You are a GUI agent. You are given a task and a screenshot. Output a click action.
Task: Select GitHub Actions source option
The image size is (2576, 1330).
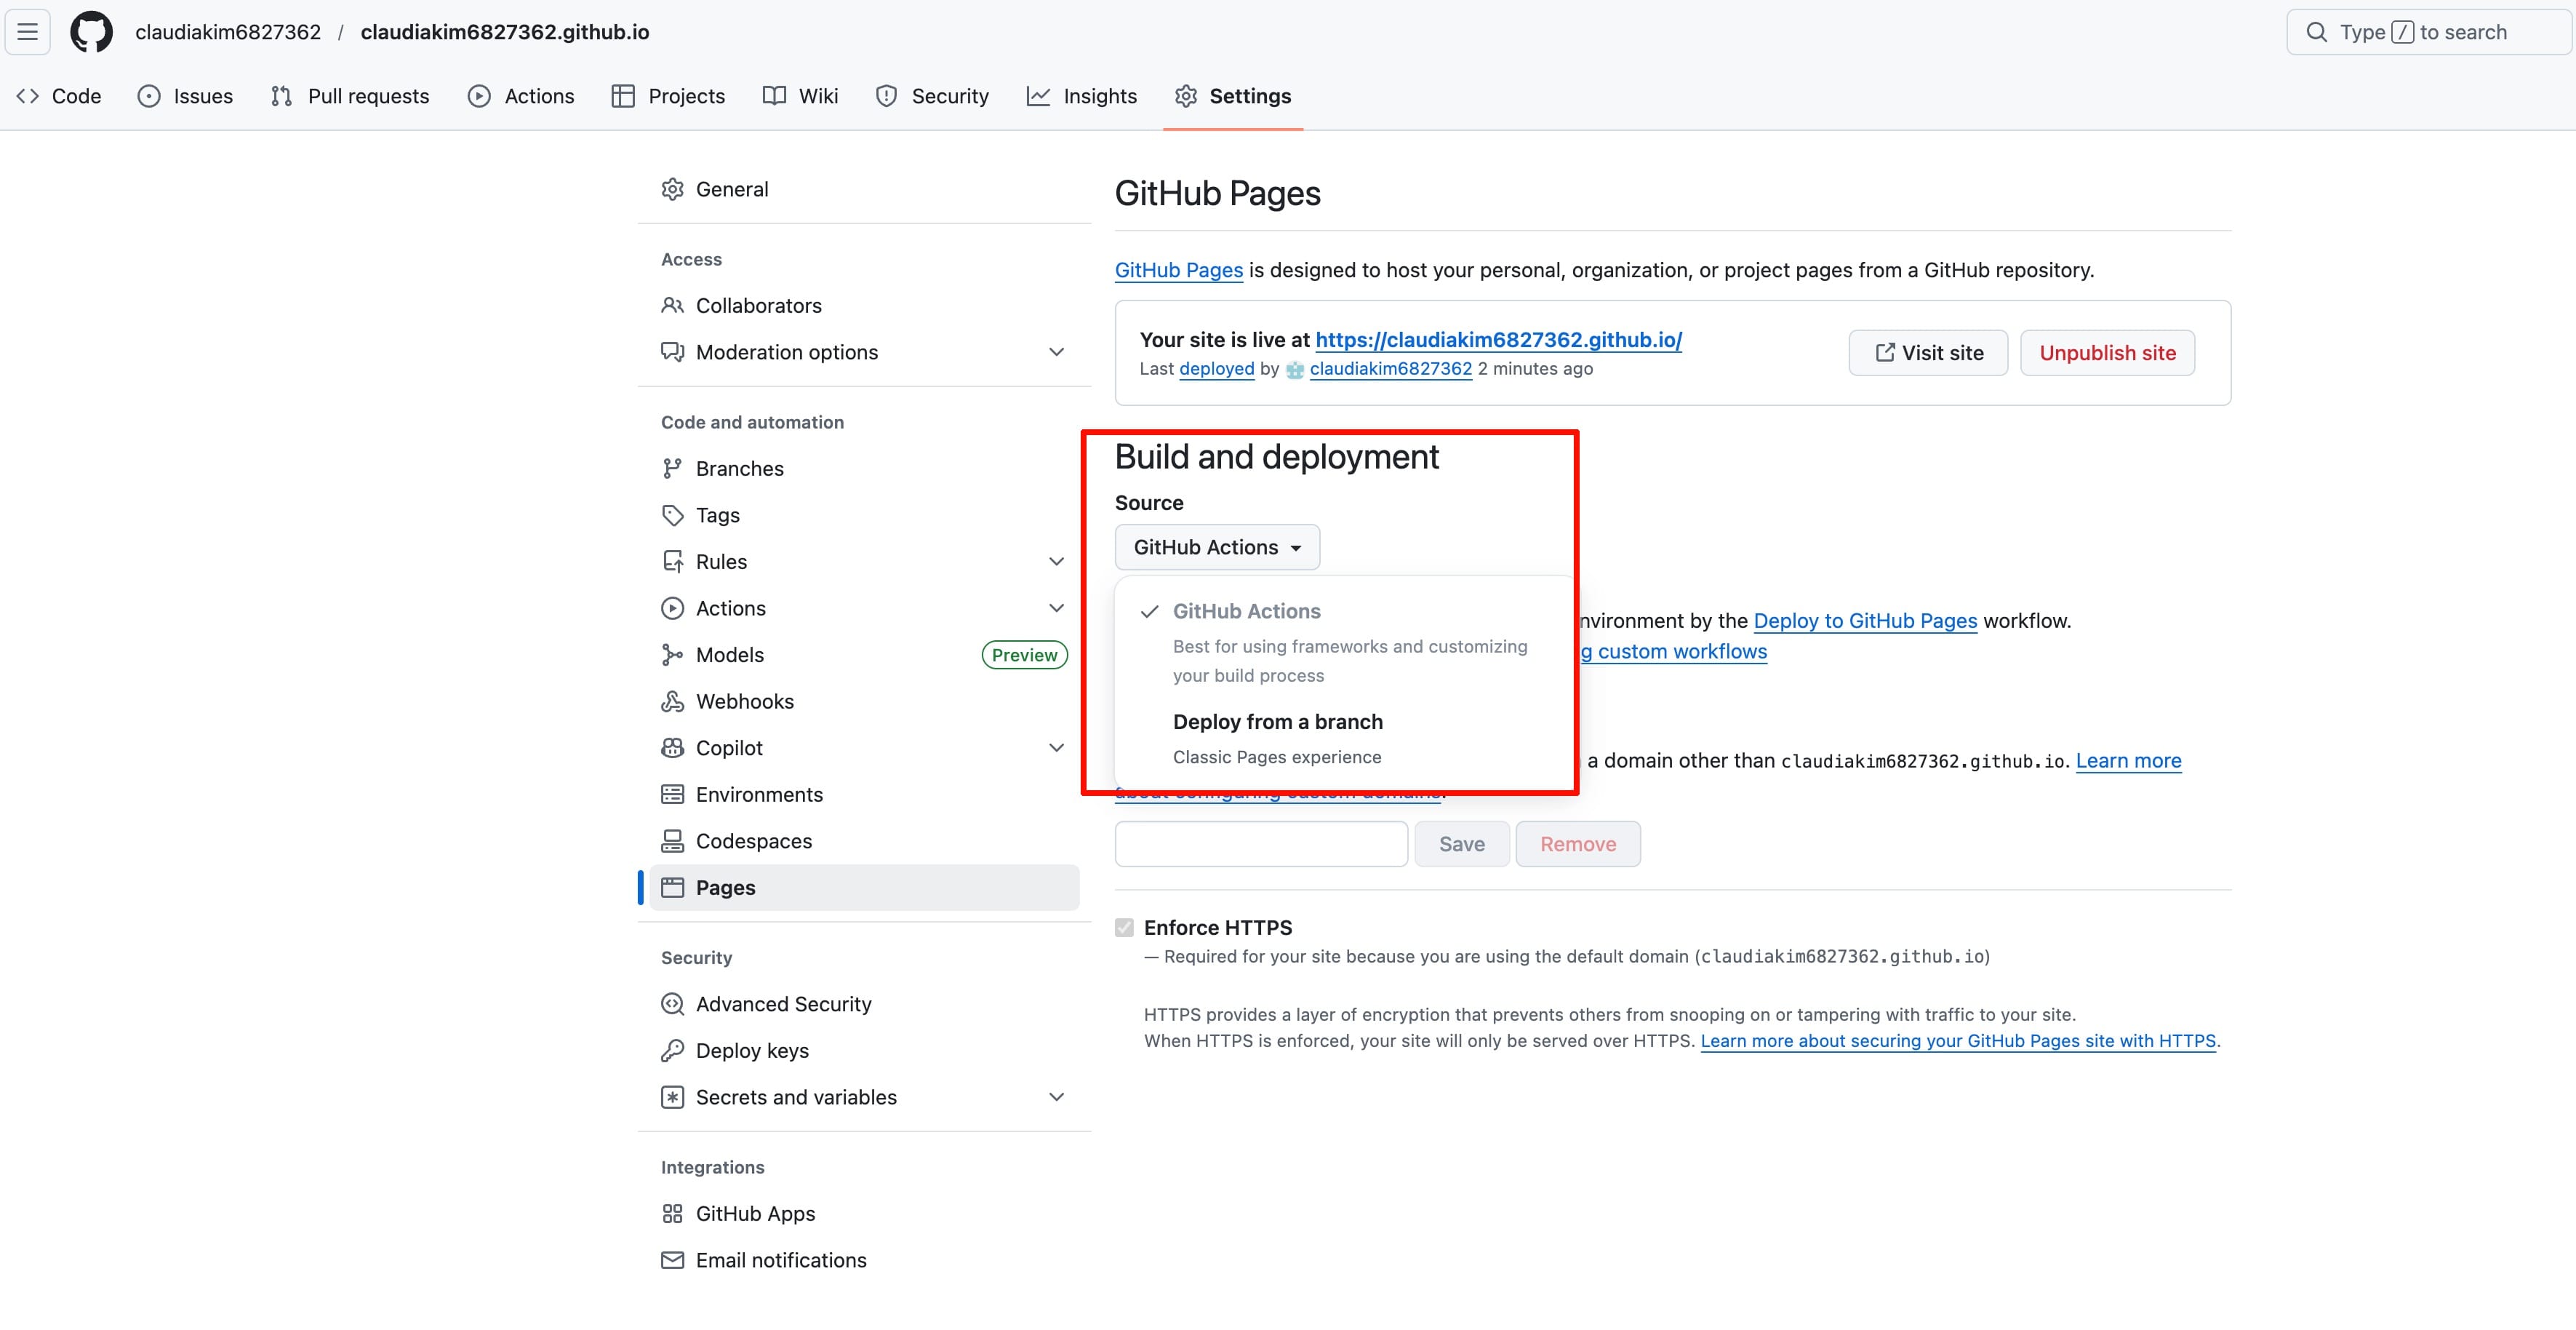[1246, 611]
